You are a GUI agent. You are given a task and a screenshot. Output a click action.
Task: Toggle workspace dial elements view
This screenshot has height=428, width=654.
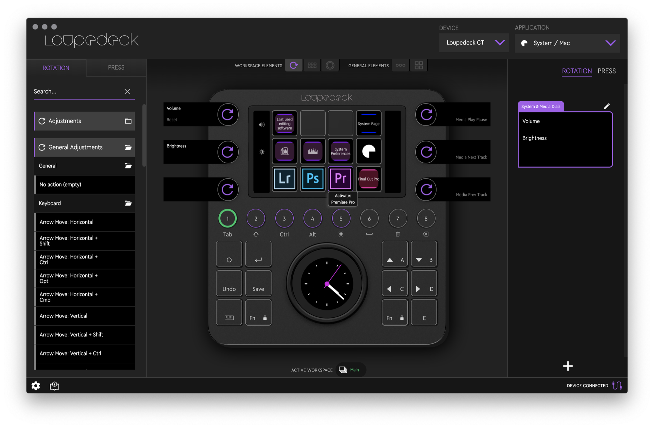tap(294, 65)
